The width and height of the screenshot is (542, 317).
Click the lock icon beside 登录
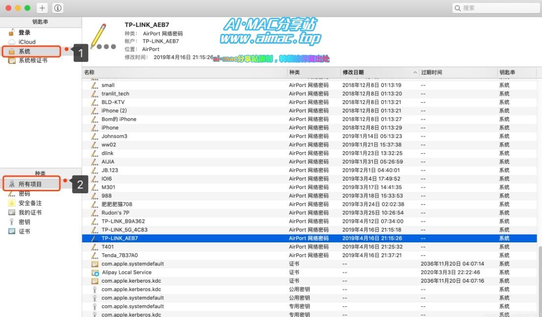pyautogui.click(x=11, y=32)
